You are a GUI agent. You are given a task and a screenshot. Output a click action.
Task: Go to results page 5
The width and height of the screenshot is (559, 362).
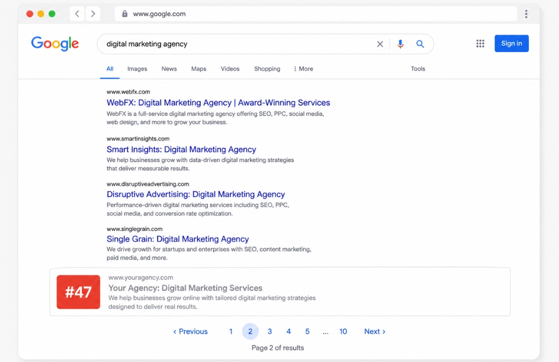(x=307, y=331)
